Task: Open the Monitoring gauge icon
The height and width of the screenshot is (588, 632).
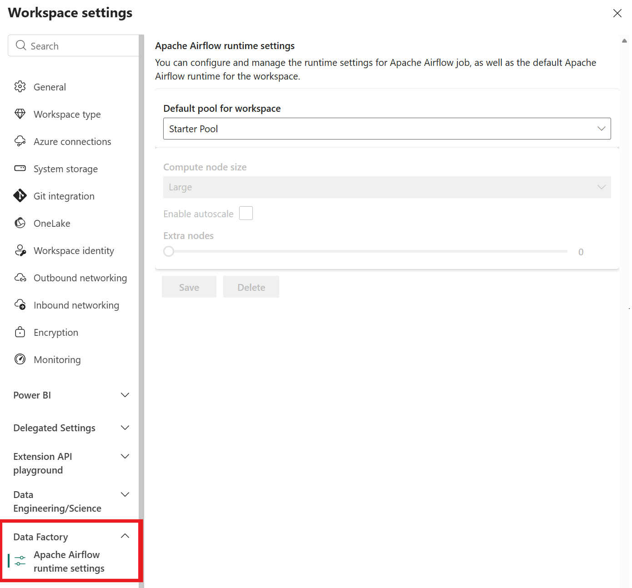Action: coord(20,359)
